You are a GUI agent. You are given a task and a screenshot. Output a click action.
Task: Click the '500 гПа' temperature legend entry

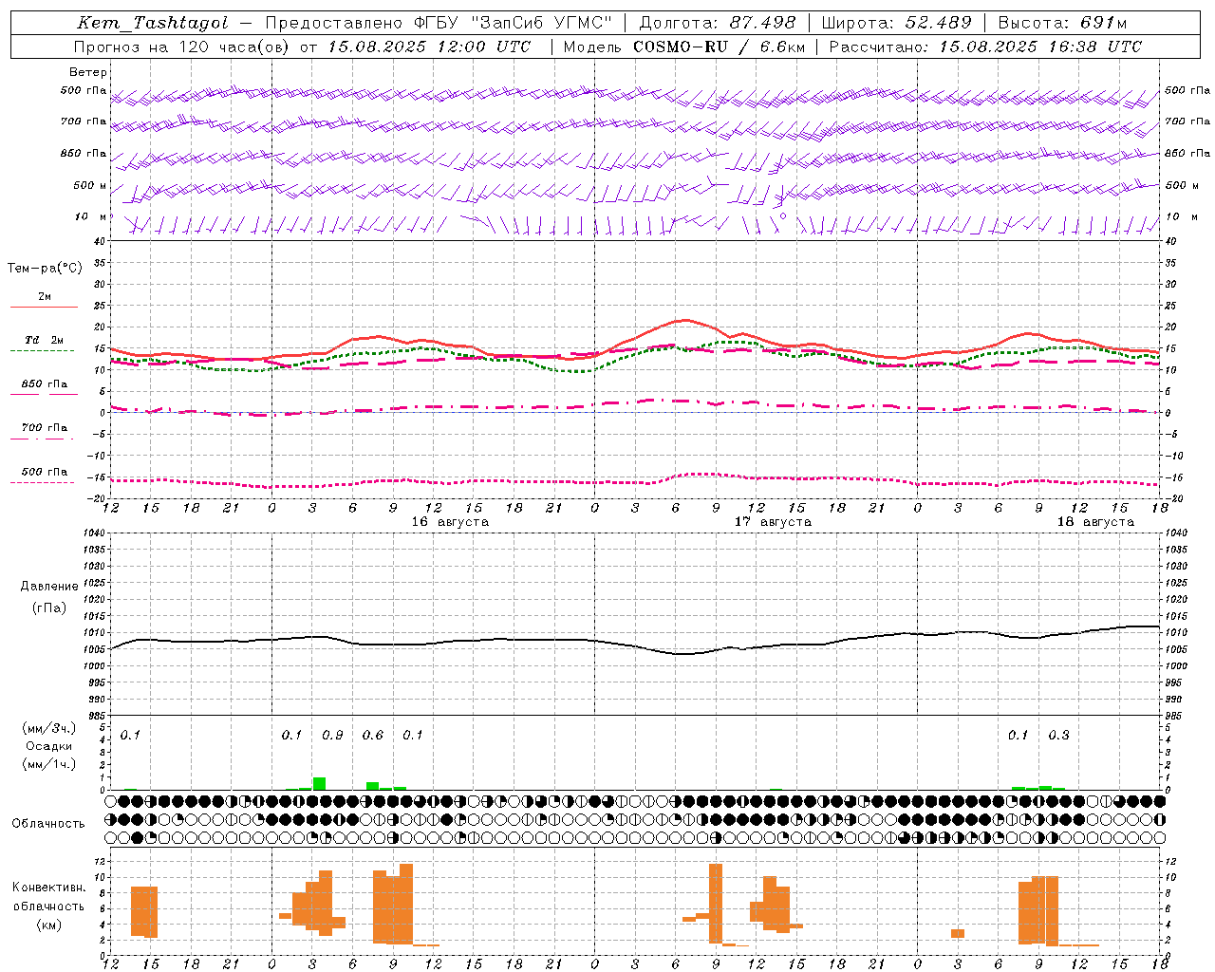(x=44, y=472)
